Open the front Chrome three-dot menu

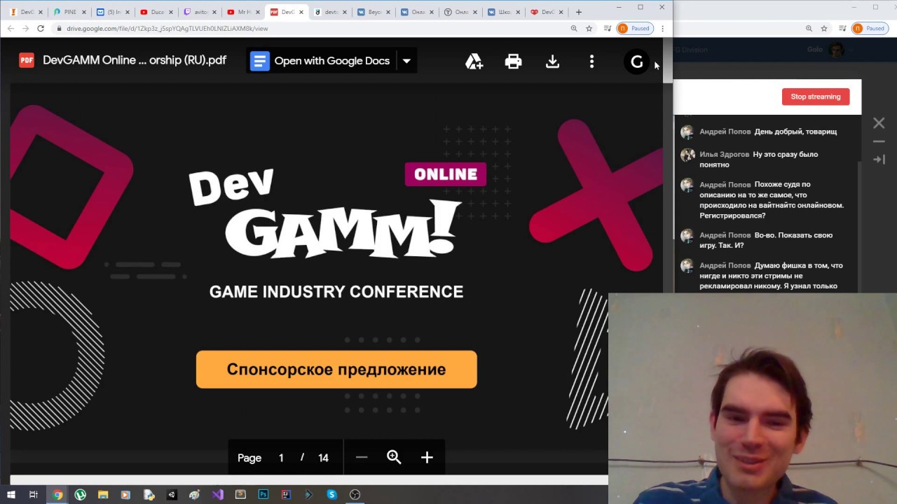[x=662, y=29]
